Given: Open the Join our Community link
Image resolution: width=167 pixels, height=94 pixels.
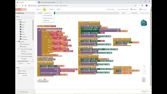Looking at the screenshot, I should (123, 9).
